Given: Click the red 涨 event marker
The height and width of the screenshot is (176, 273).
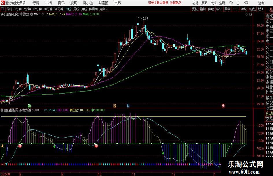Looking at the screenshot, I should [x=223, y=105].
